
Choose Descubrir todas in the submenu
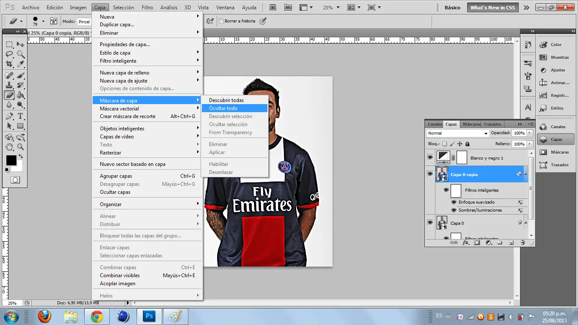(x=235, y=100)
